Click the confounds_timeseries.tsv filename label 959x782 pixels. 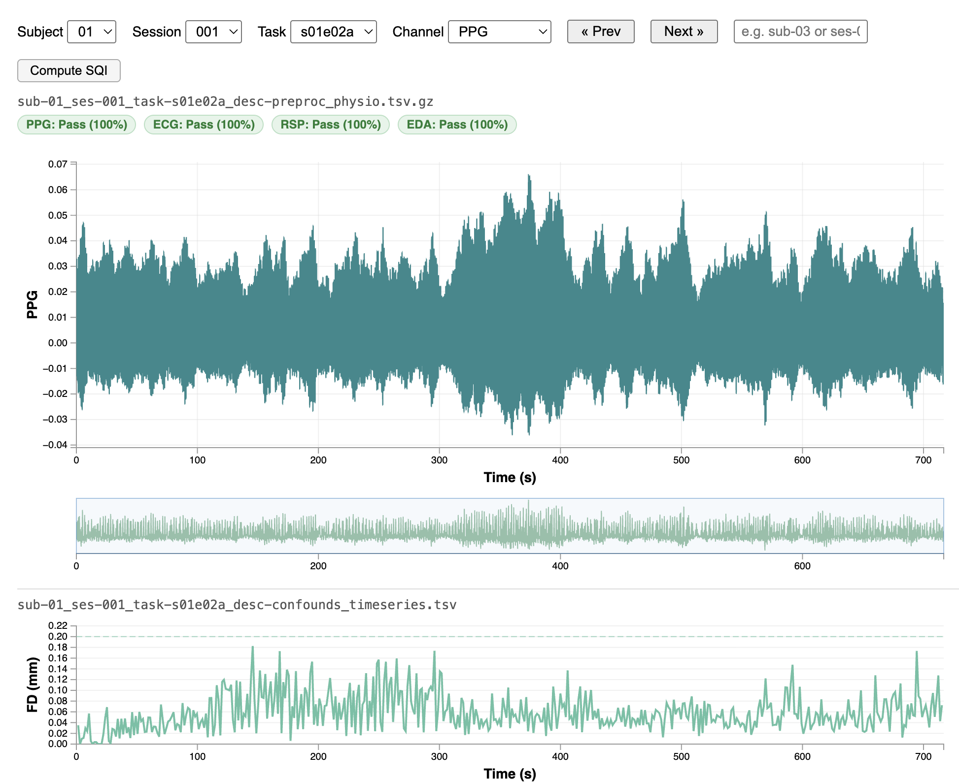(237, 605)
